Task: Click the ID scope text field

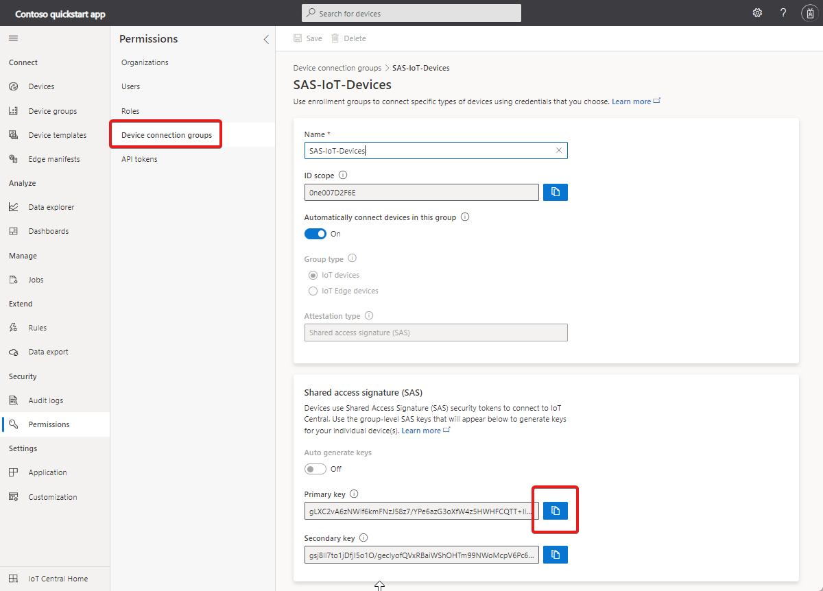Action: tap(422, 193)
